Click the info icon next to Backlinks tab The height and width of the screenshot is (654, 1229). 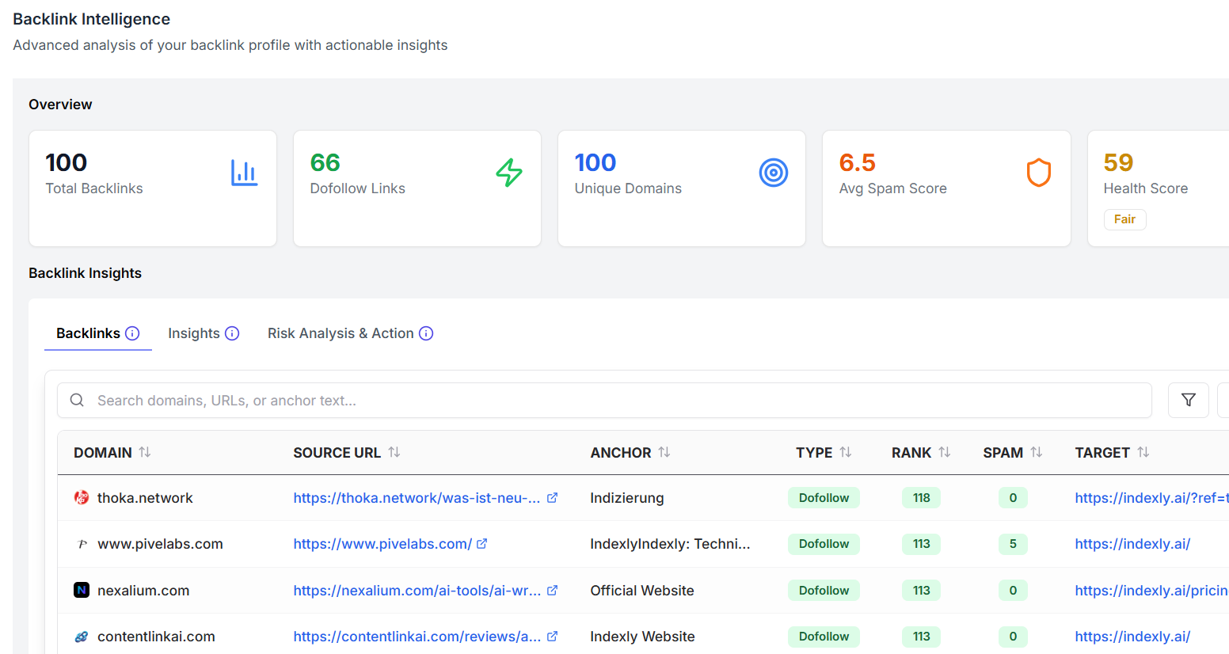tap(132, 333)
